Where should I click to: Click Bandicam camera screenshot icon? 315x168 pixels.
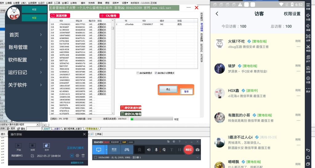[197, 150]
